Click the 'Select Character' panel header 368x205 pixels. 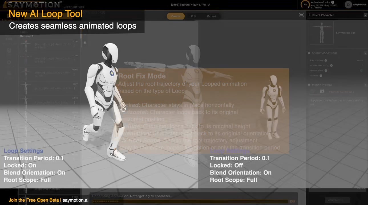tap(323, 15)
